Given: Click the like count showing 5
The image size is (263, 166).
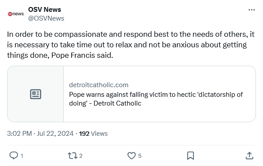Looking at the screenshot, I should coord(140,156).
